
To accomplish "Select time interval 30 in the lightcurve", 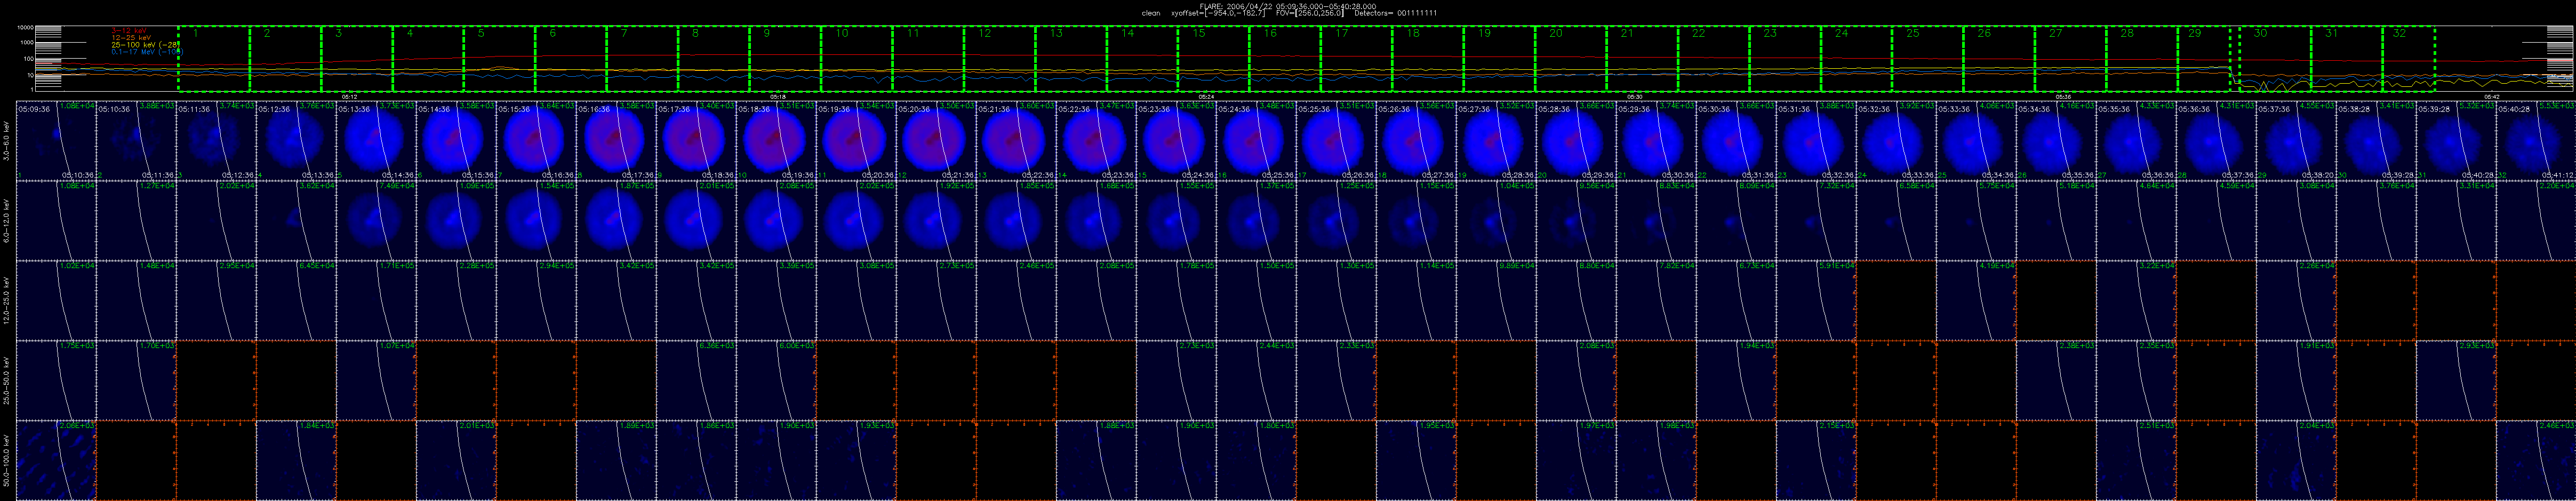I will (2275, 60).
